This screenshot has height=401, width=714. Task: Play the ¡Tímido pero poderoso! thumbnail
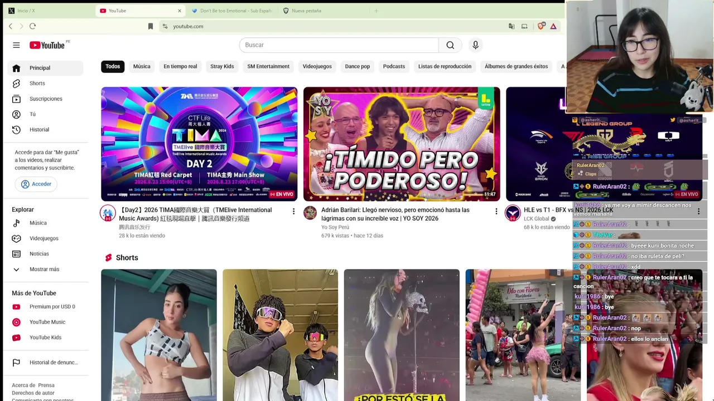click(402, 144)
